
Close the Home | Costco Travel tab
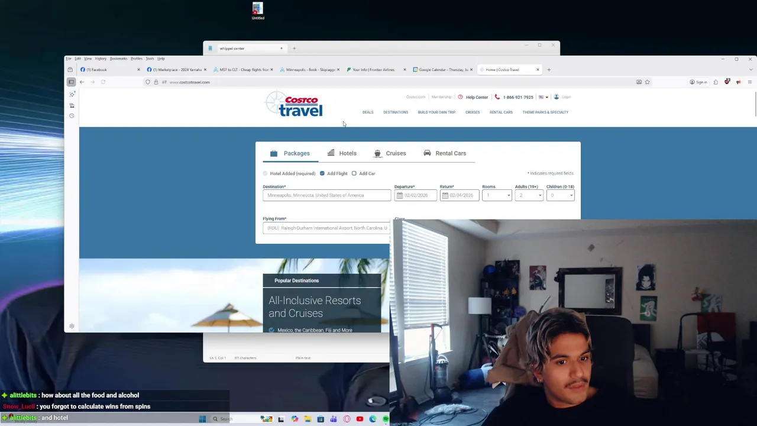pyautogui.click(x=538, y=70)
